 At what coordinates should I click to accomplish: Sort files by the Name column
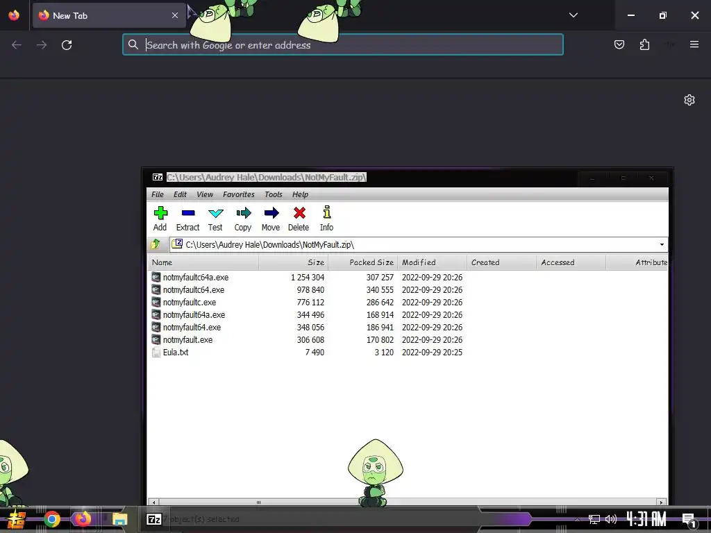pos(203,262)
